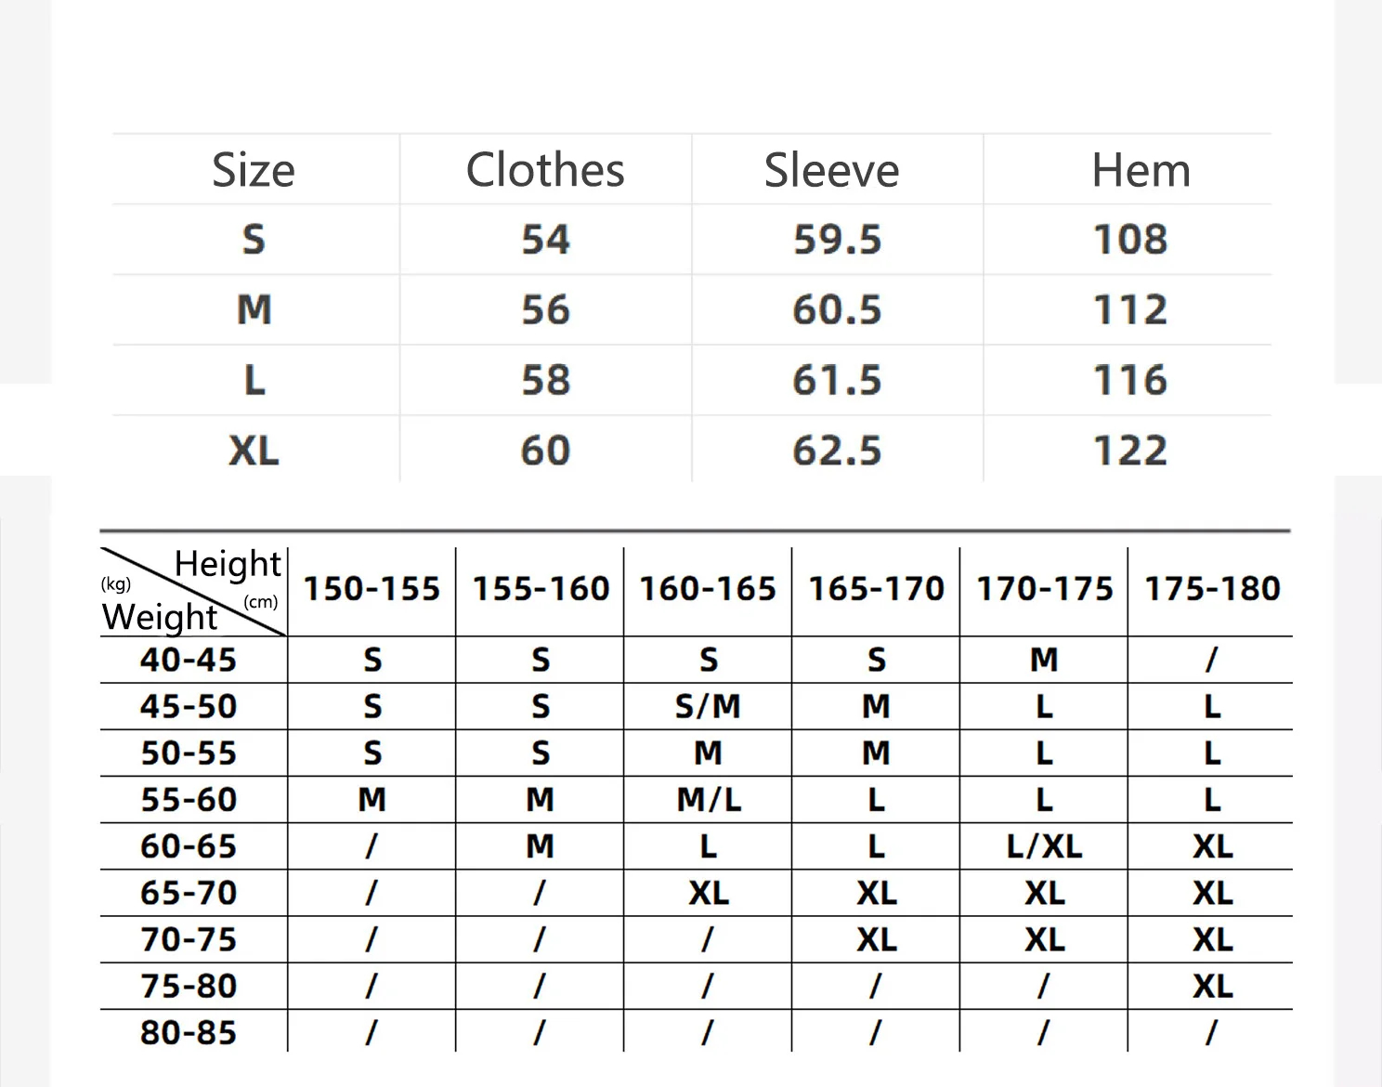Image resolution: width=1382 pixels, height=1087 pixels.
Task: Select the M/L size cell
Action: point(709,800)
